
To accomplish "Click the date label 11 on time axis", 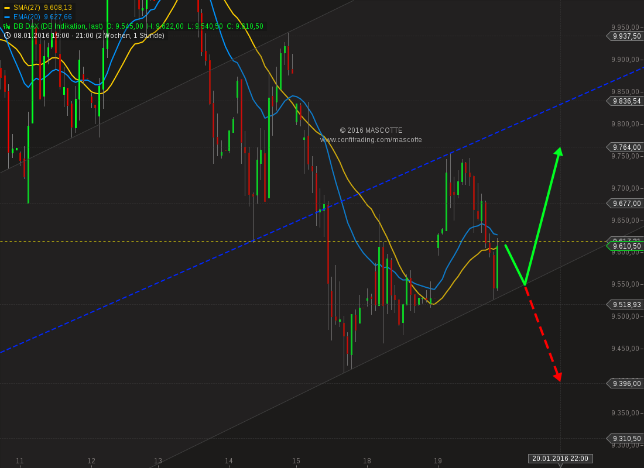I will coord(20,461).
